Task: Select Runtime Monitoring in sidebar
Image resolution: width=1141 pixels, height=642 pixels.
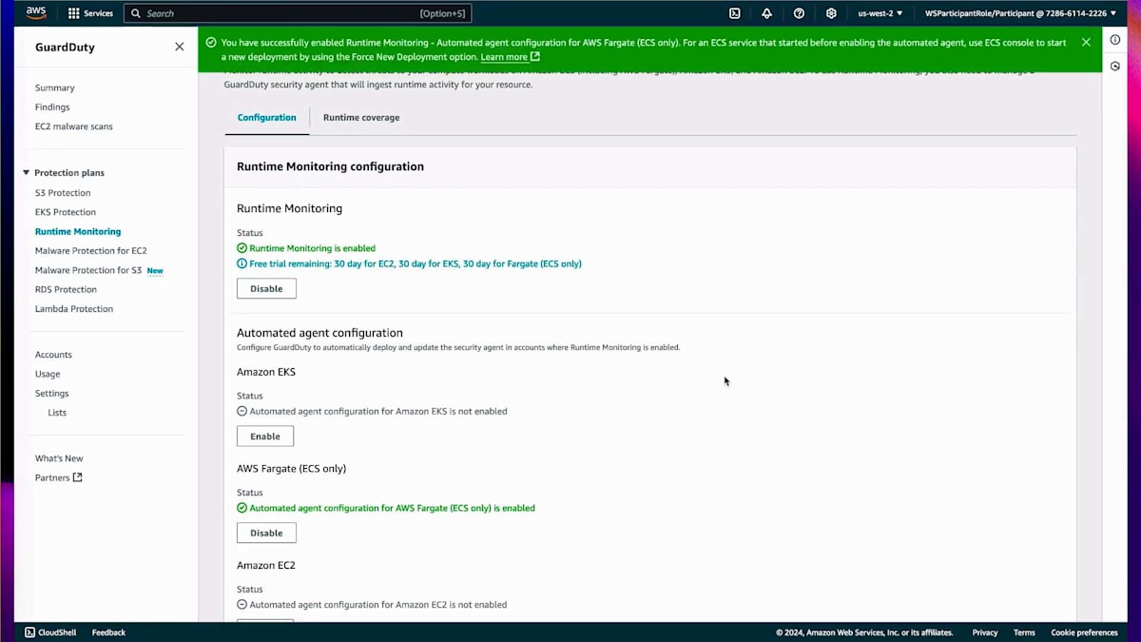Action: (x=78, y=231)
